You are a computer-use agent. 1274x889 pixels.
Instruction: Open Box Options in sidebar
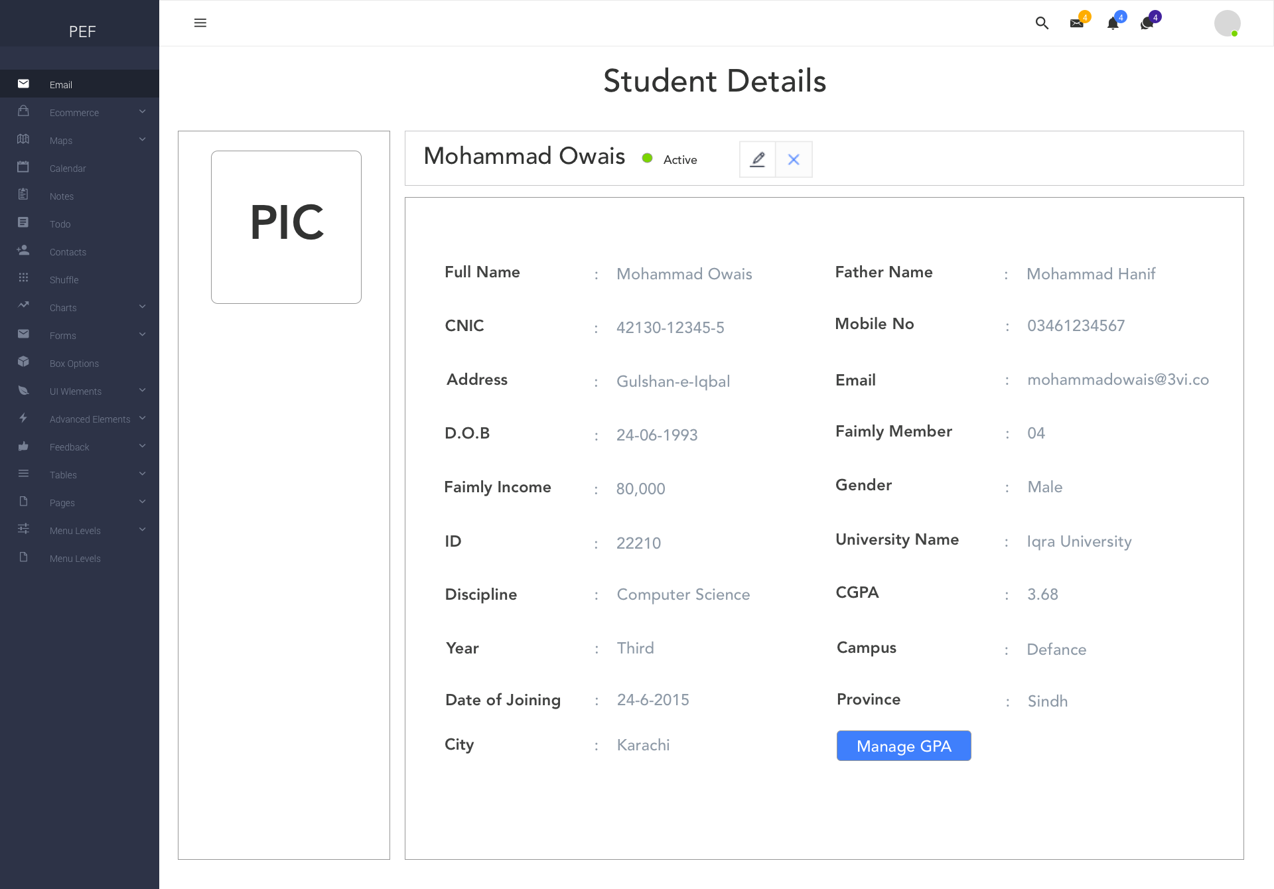80,363
